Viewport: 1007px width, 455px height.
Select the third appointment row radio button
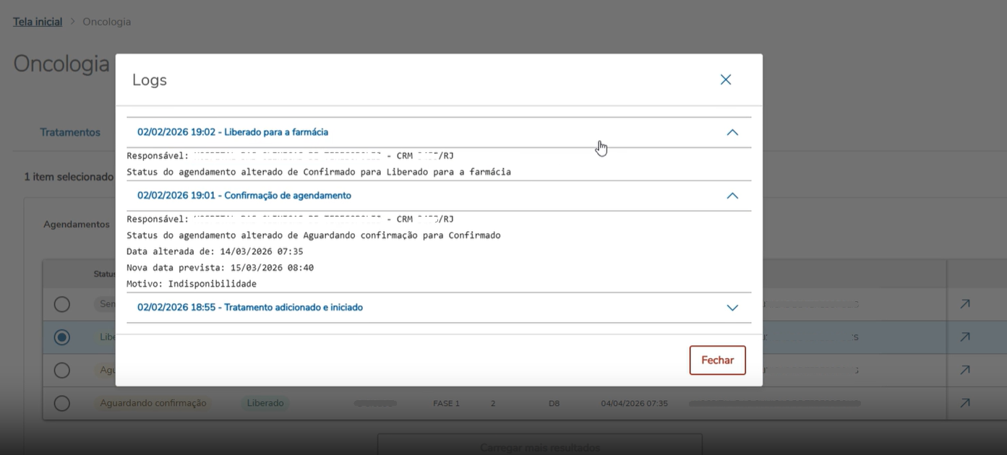click(x=62, y=370)
